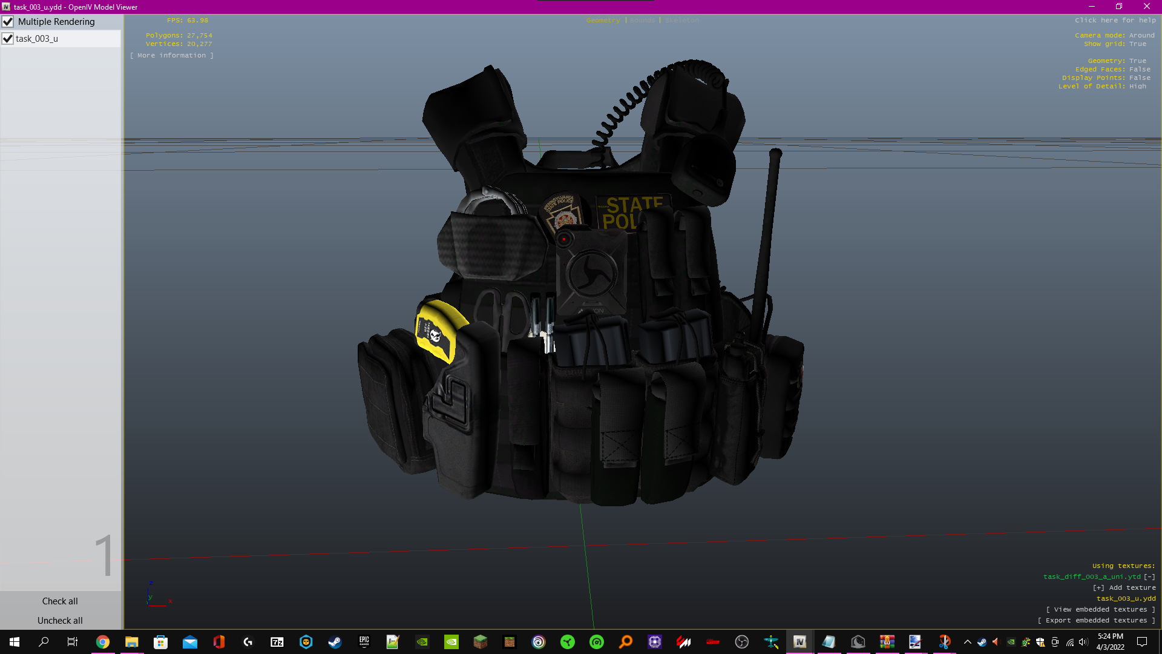Change the Level of Detail setting
The height and width of the screenshot is (654, 1162).
coord(1137,86)
